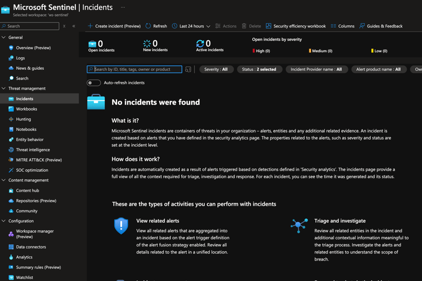
Task: Focus the Search by ID, title, tags field
Action: point(134,69)
